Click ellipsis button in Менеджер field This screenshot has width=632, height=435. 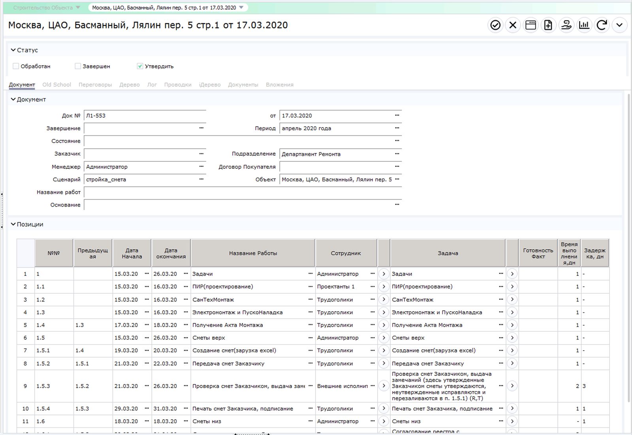tap(201, 166)
